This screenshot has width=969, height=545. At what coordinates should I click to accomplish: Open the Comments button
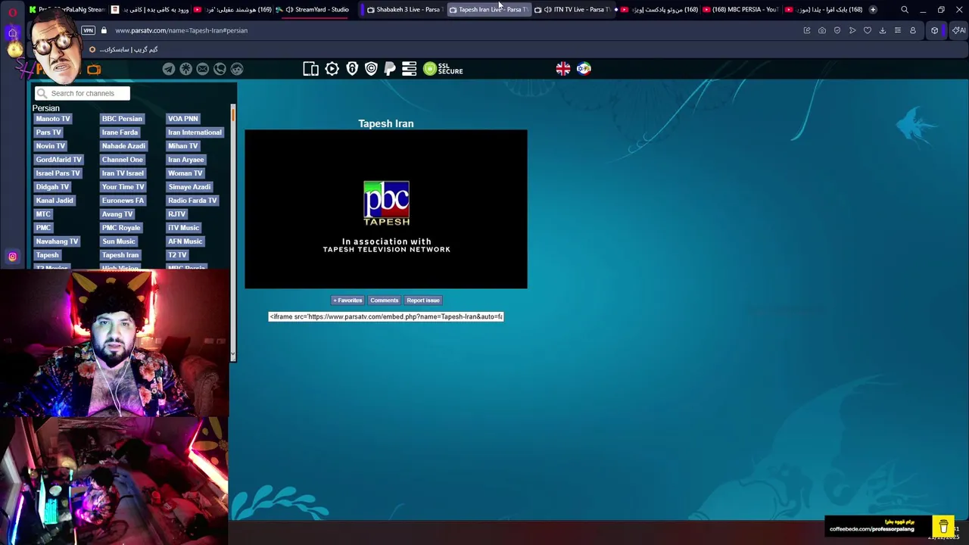pos(384,301)
